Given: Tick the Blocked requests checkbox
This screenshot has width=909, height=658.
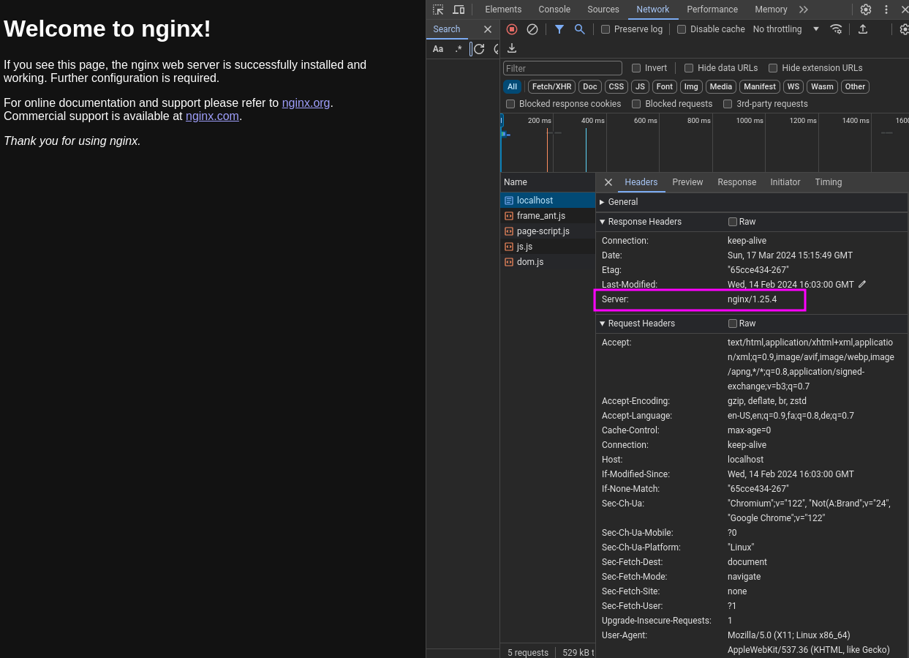Looking at the screenshot, I should click(636, 104).
